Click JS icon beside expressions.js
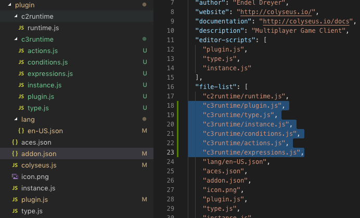 point(21,73)
